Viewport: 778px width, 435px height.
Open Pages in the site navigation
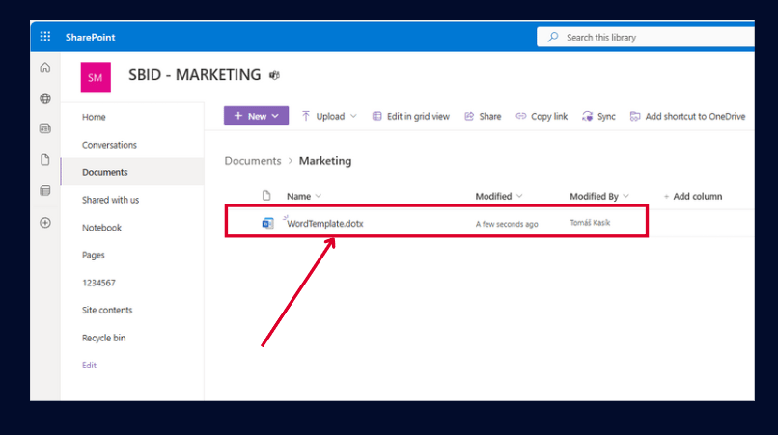pyautogui.click(x=94, y=255)
